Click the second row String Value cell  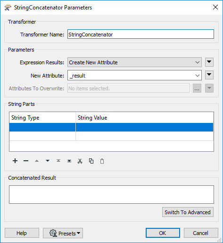coord(144,136)
